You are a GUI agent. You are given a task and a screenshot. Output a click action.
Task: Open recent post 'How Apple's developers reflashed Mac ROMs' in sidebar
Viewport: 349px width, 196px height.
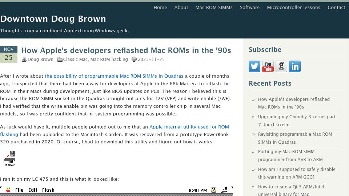[x=294, y=103]
